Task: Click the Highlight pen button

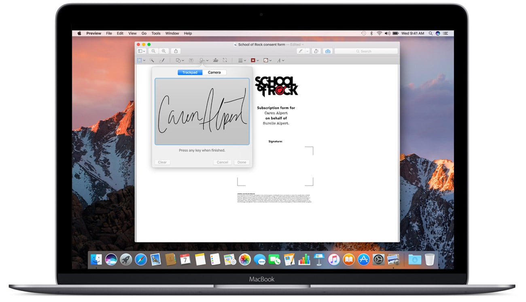Action: tap(301, 51)
